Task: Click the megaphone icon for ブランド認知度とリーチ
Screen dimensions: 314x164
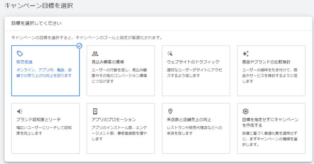Action: [x=19, y=111]
